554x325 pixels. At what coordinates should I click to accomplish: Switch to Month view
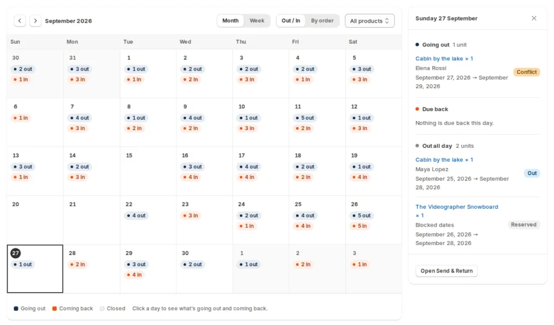(230, 21)
